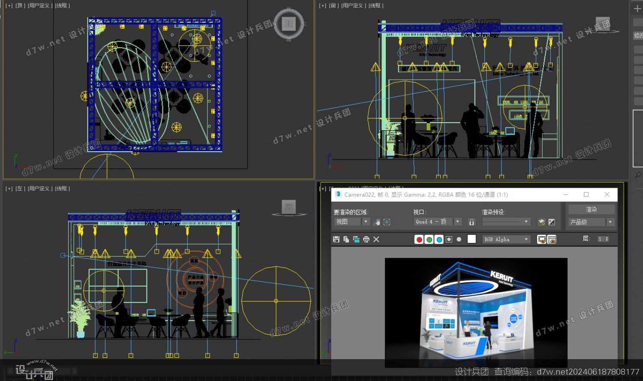Toggle monochrome display gray circle

click(x=459, y=240)
